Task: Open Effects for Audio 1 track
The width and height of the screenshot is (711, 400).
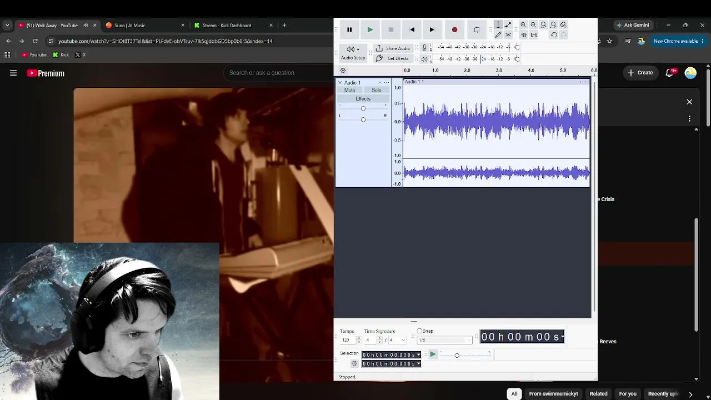Action: (x=363, y=98)
